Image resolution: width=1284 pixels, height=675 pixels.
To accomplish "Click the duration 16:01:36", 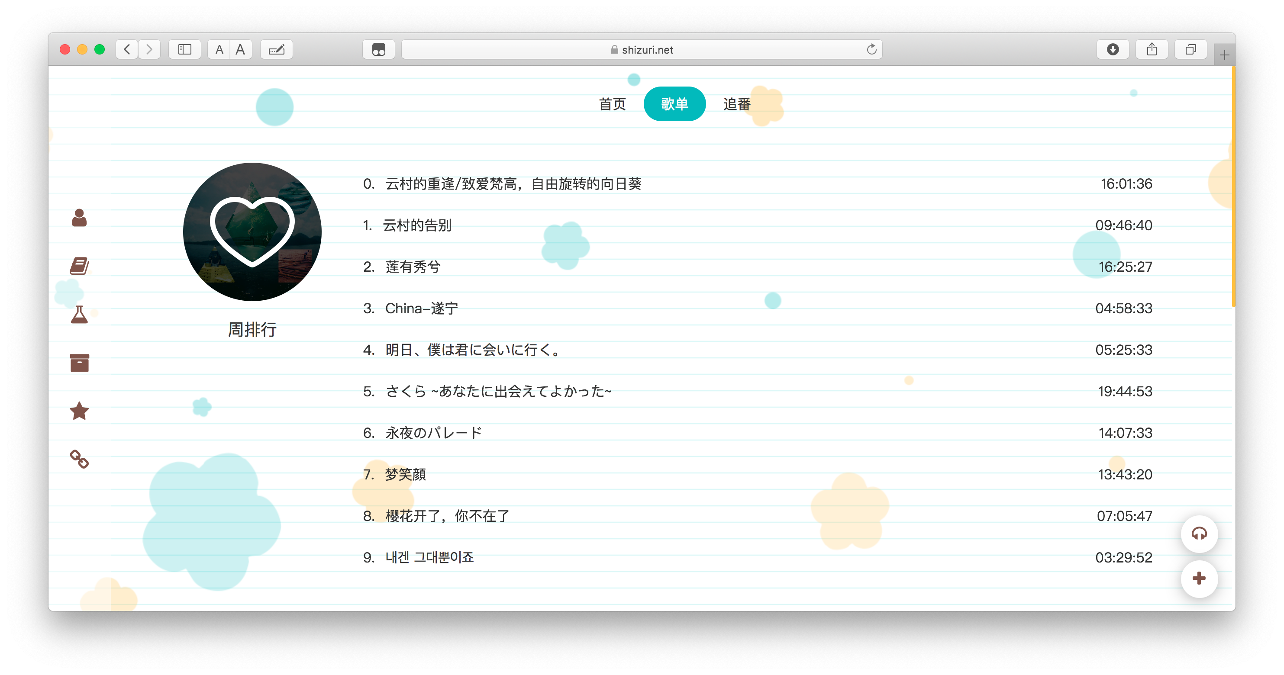I will pyautogui.click(x=1126, y=184).
